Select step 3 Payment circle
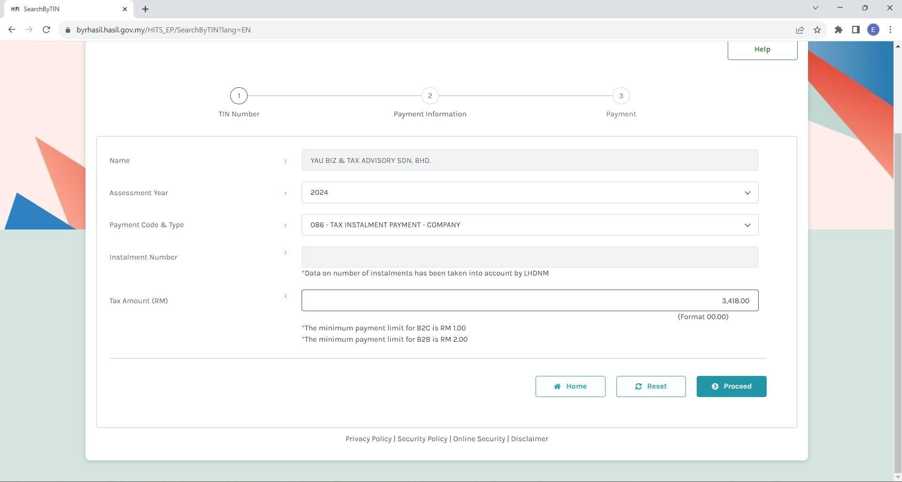The height and width of the screenshot is (482, 902). tap(621, 96)
